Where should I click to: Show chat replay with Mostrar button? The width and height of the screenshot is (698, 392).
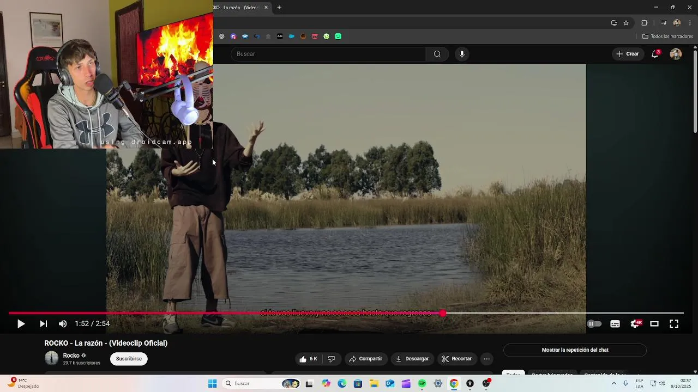575,350
